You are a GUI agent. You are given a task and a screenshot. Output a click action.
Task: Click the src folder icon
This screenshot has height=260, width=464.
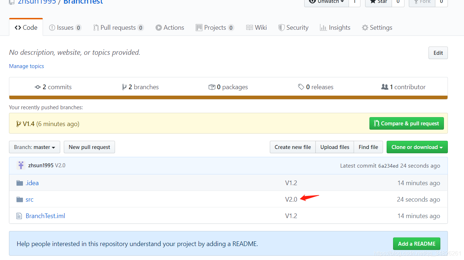20,199
